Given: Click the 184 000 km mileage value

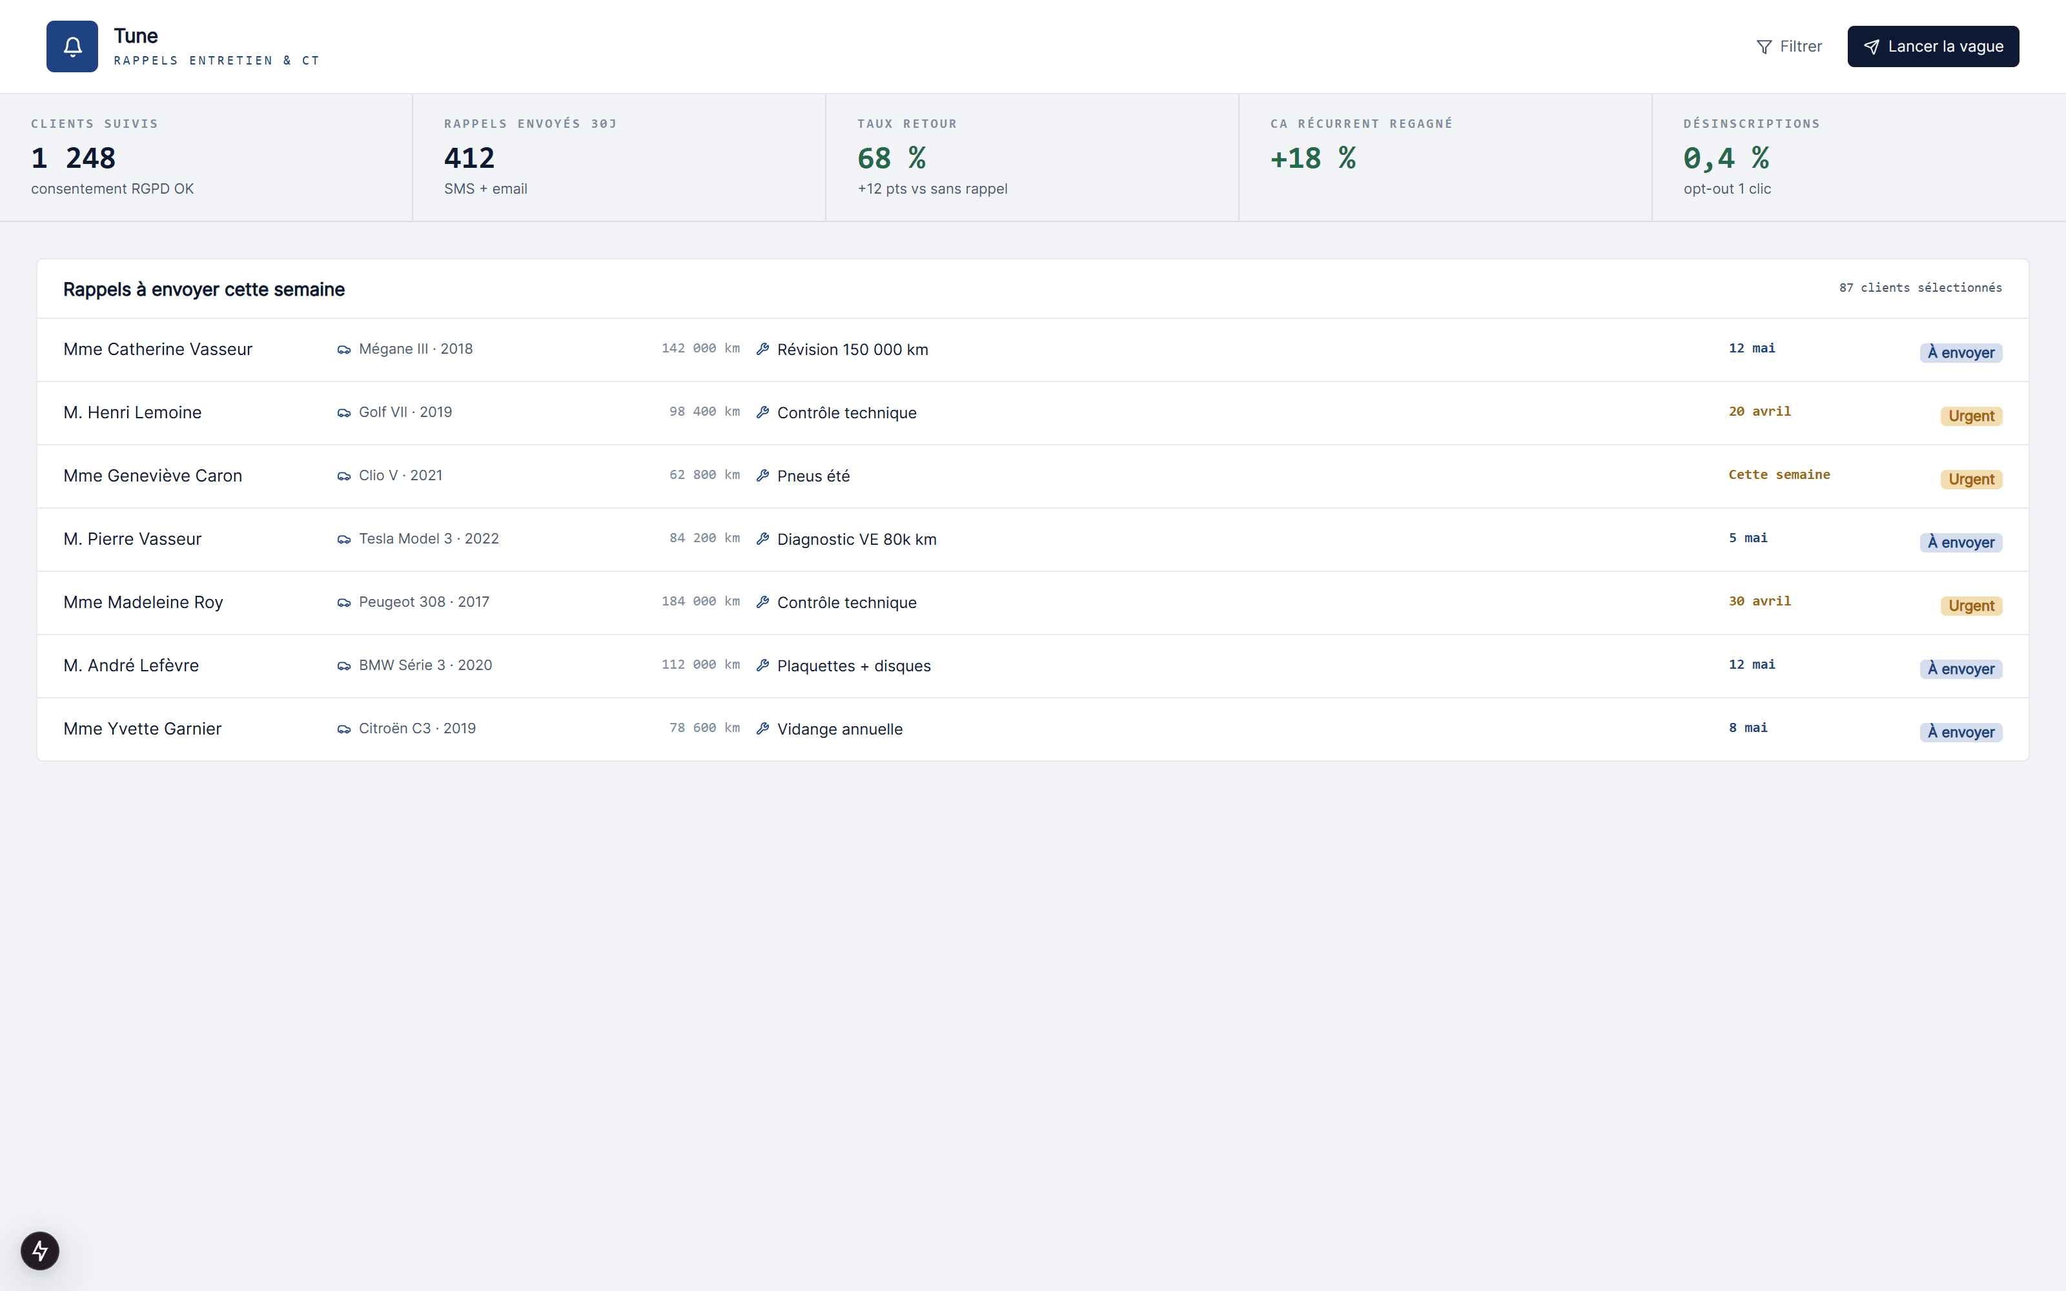Looking at the screenshot, I should [700, 601].
